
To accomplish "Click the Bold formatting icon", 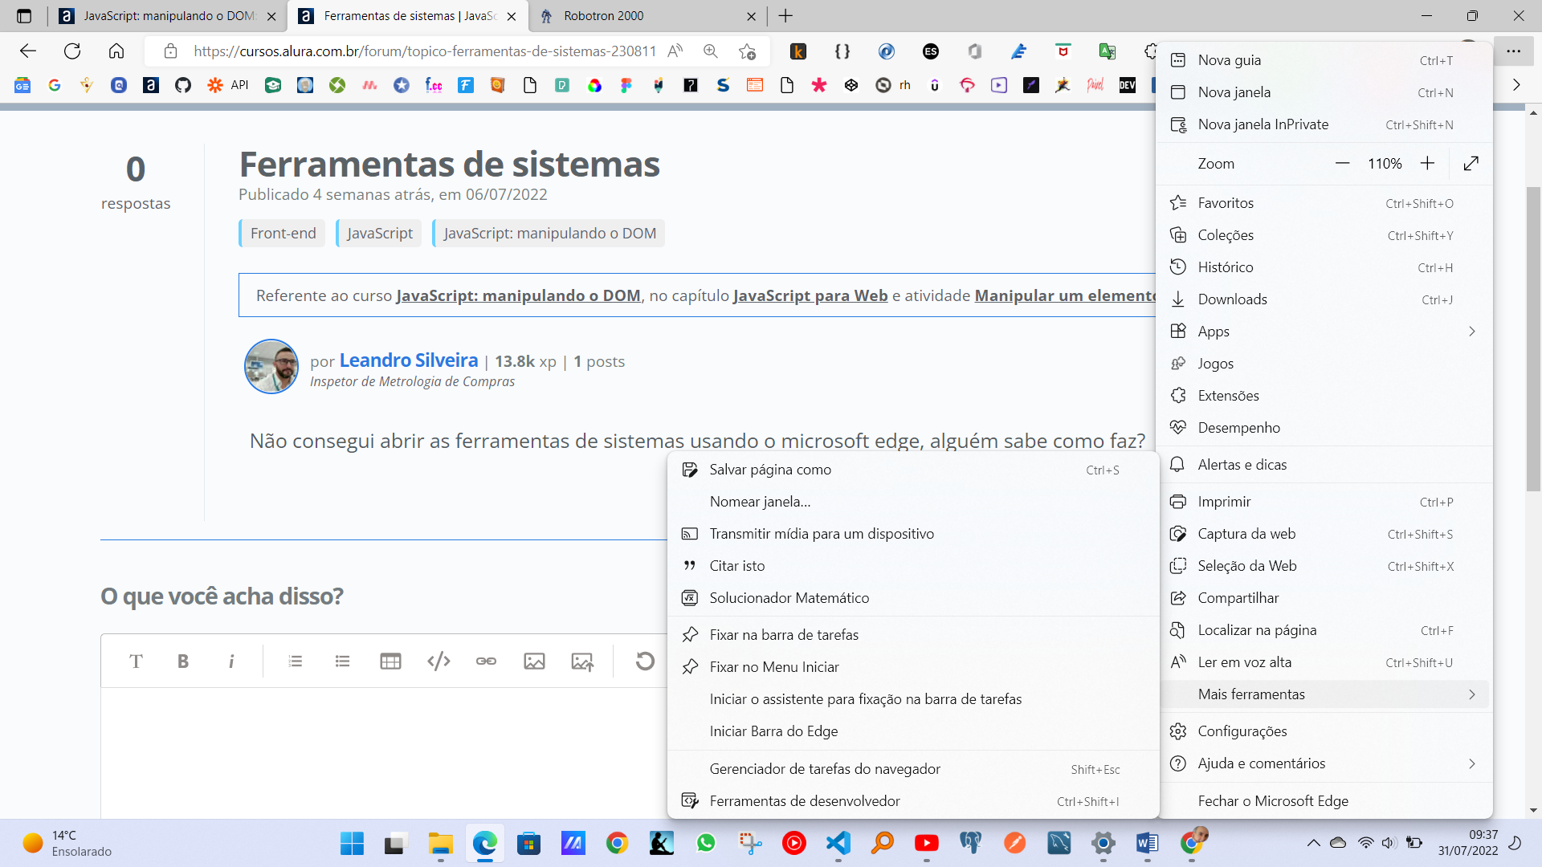I will tap(183, 661).
